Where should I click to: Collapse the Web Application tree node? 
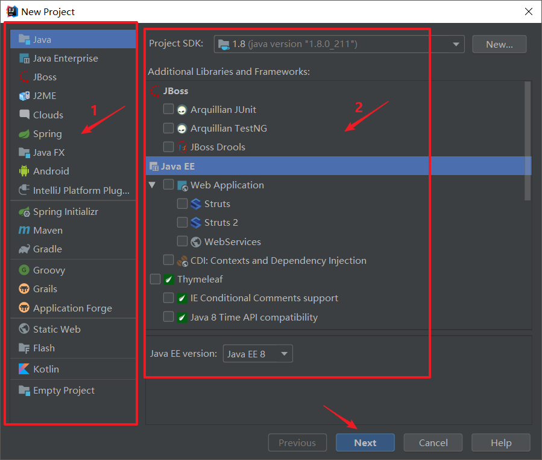(x=152, y=185)
